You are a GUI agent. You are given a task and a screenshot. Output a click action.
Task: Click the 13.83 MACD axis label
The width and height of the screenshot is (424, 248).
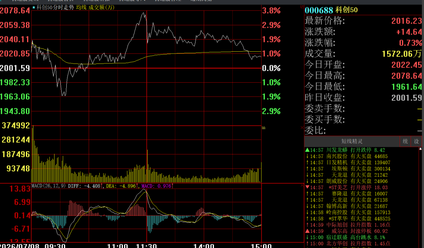(20, 188)
